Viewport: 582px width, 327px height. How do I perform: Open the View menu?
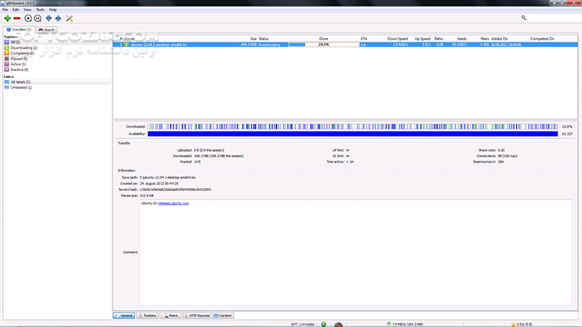28,10
